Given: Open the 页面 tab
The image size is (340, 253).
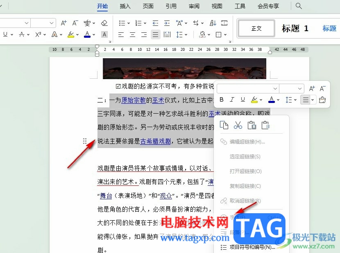Looking at the screenshot, I should 148,6.
